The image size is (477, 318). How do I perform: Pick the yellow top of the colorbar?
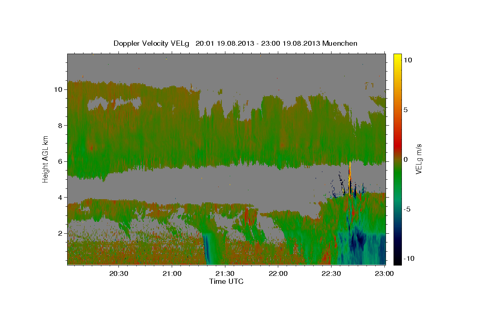tap(397, 58)
